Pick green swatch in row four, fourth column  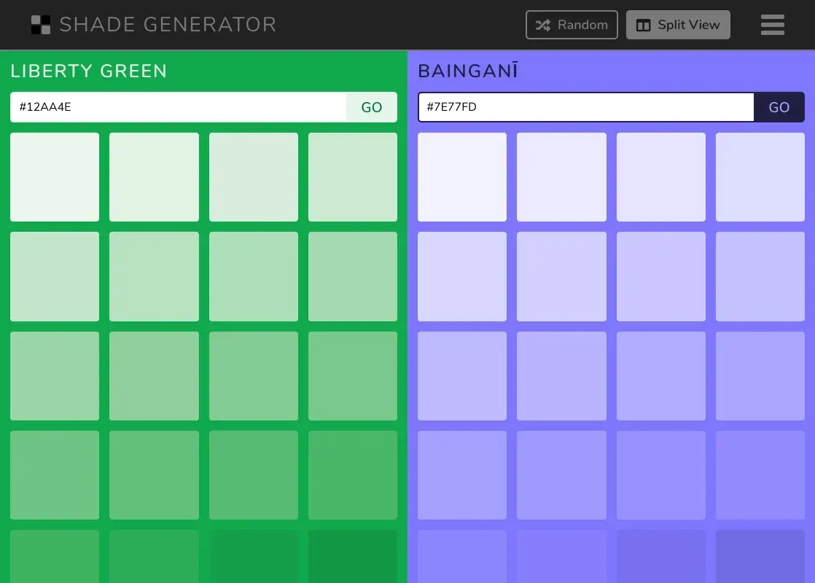click(353, 475)
